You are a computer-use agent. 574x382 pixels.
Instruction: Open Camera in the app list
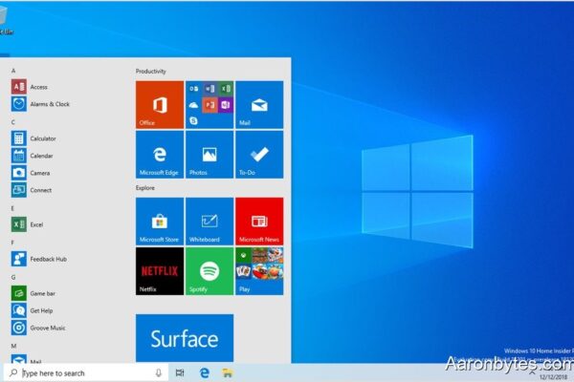pos(39,173)
